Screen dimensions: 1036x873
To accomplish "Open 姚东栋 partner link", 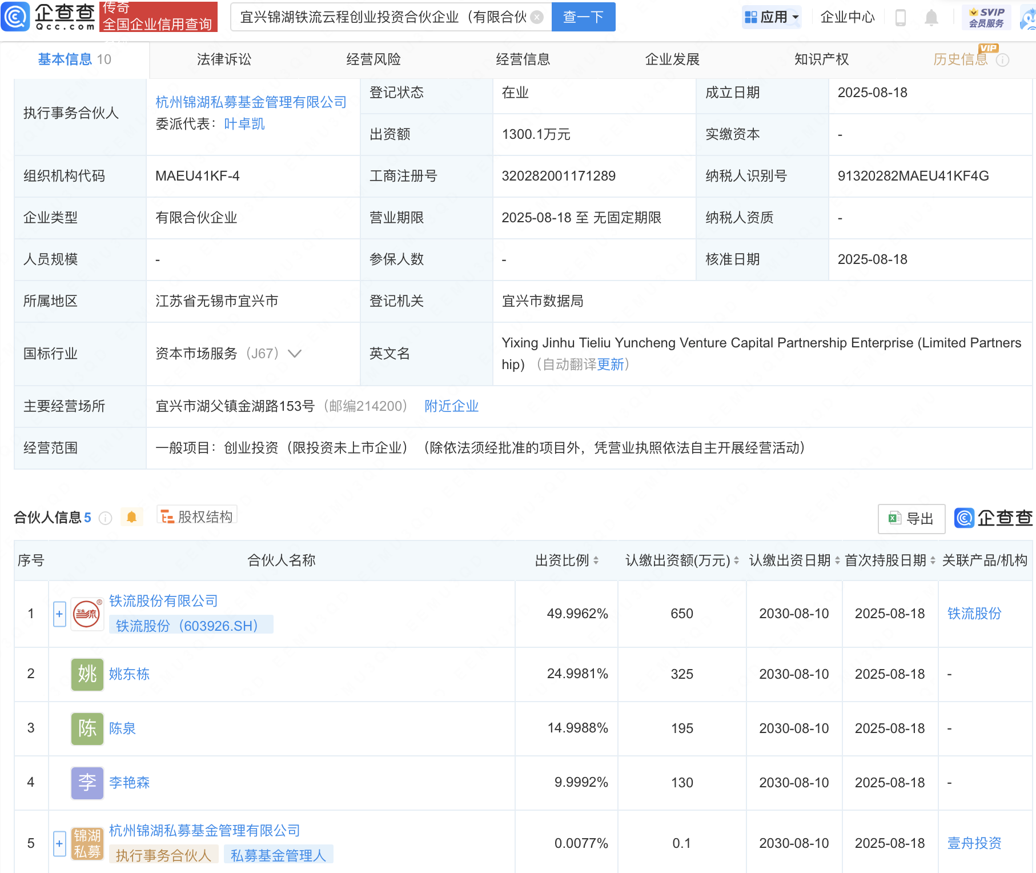I will [x=129, y=674].
